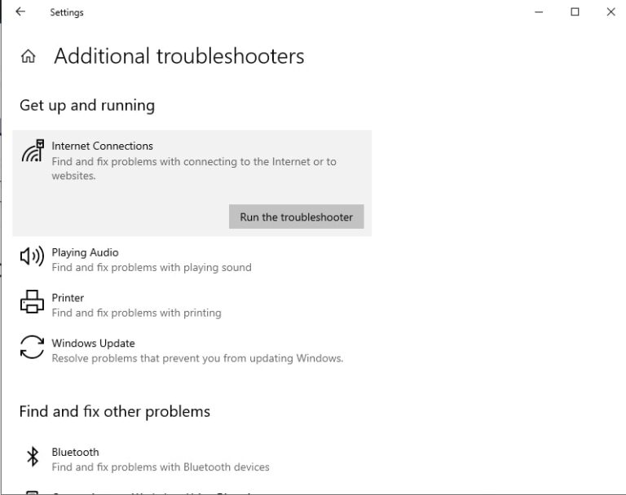Minimize the Settings window
The height and width of the screenshot is (495, 626).
(x=539, y=12)
